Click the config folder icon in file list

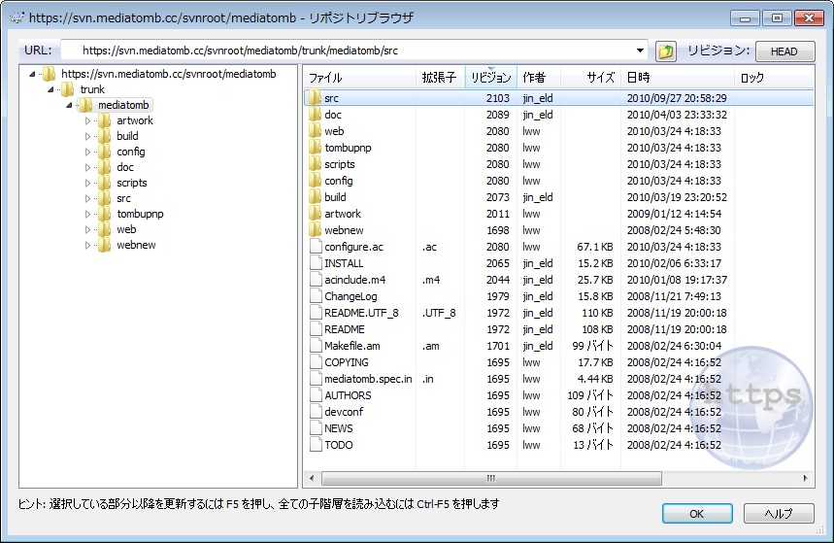pos(315,181)
